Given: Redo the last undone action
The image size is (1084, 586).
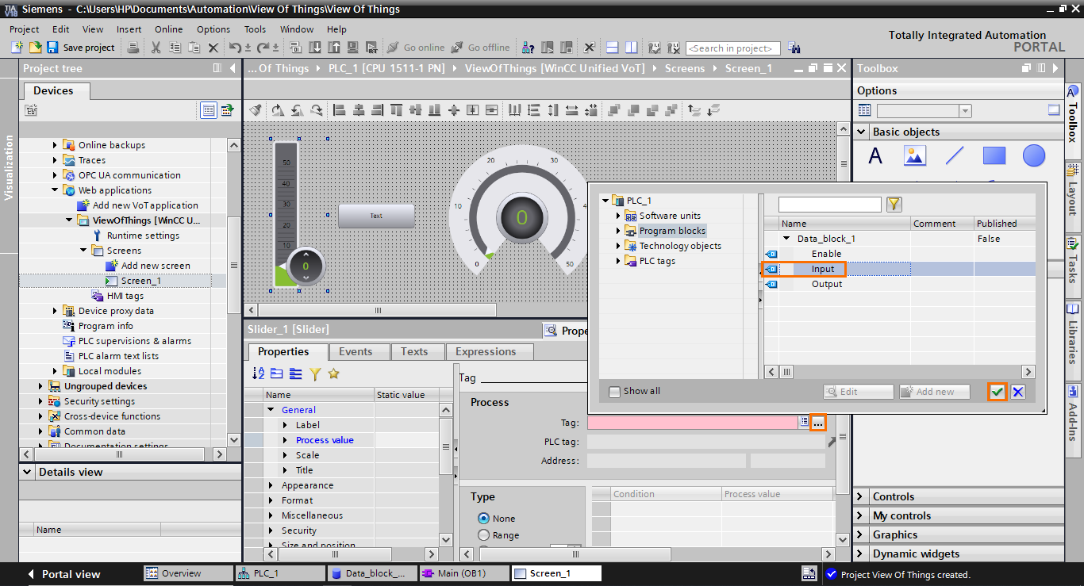Looking at the screenshot, I should 263,48.
